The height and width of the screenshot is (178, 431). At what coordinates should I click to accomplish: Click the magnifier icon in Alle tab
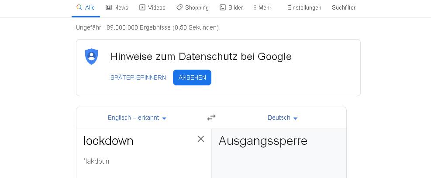click(79, 7)
